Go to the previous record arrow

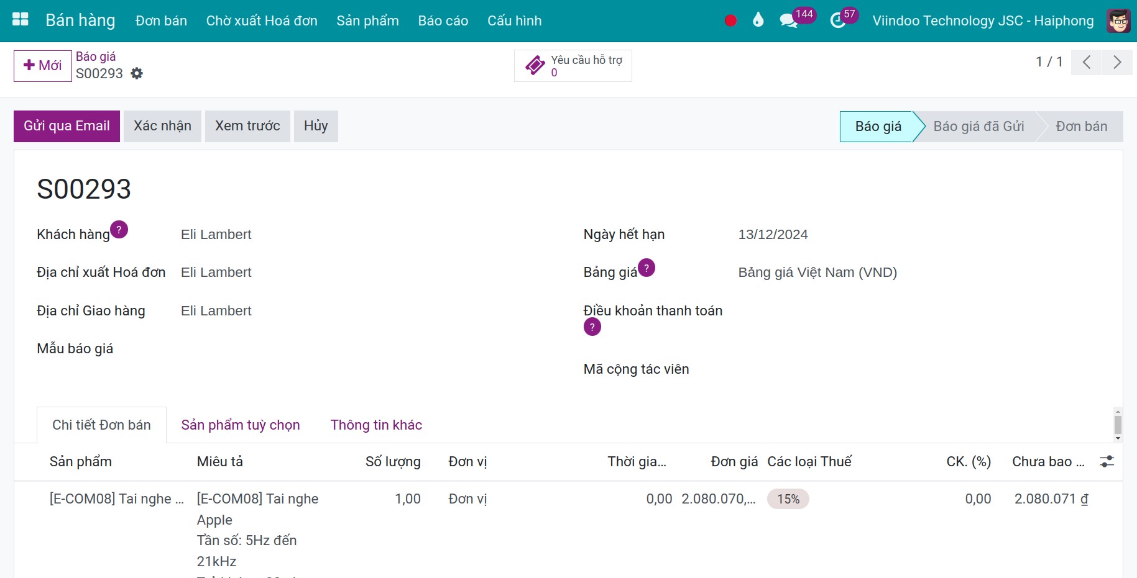click(1087, 62)
